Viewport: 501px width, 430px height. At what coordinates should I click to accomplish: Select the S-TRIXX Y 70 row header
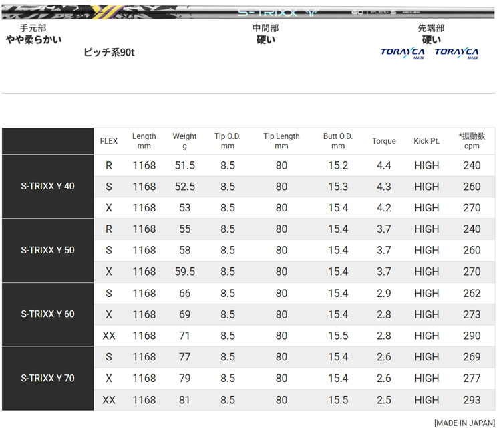pos(47,378)
